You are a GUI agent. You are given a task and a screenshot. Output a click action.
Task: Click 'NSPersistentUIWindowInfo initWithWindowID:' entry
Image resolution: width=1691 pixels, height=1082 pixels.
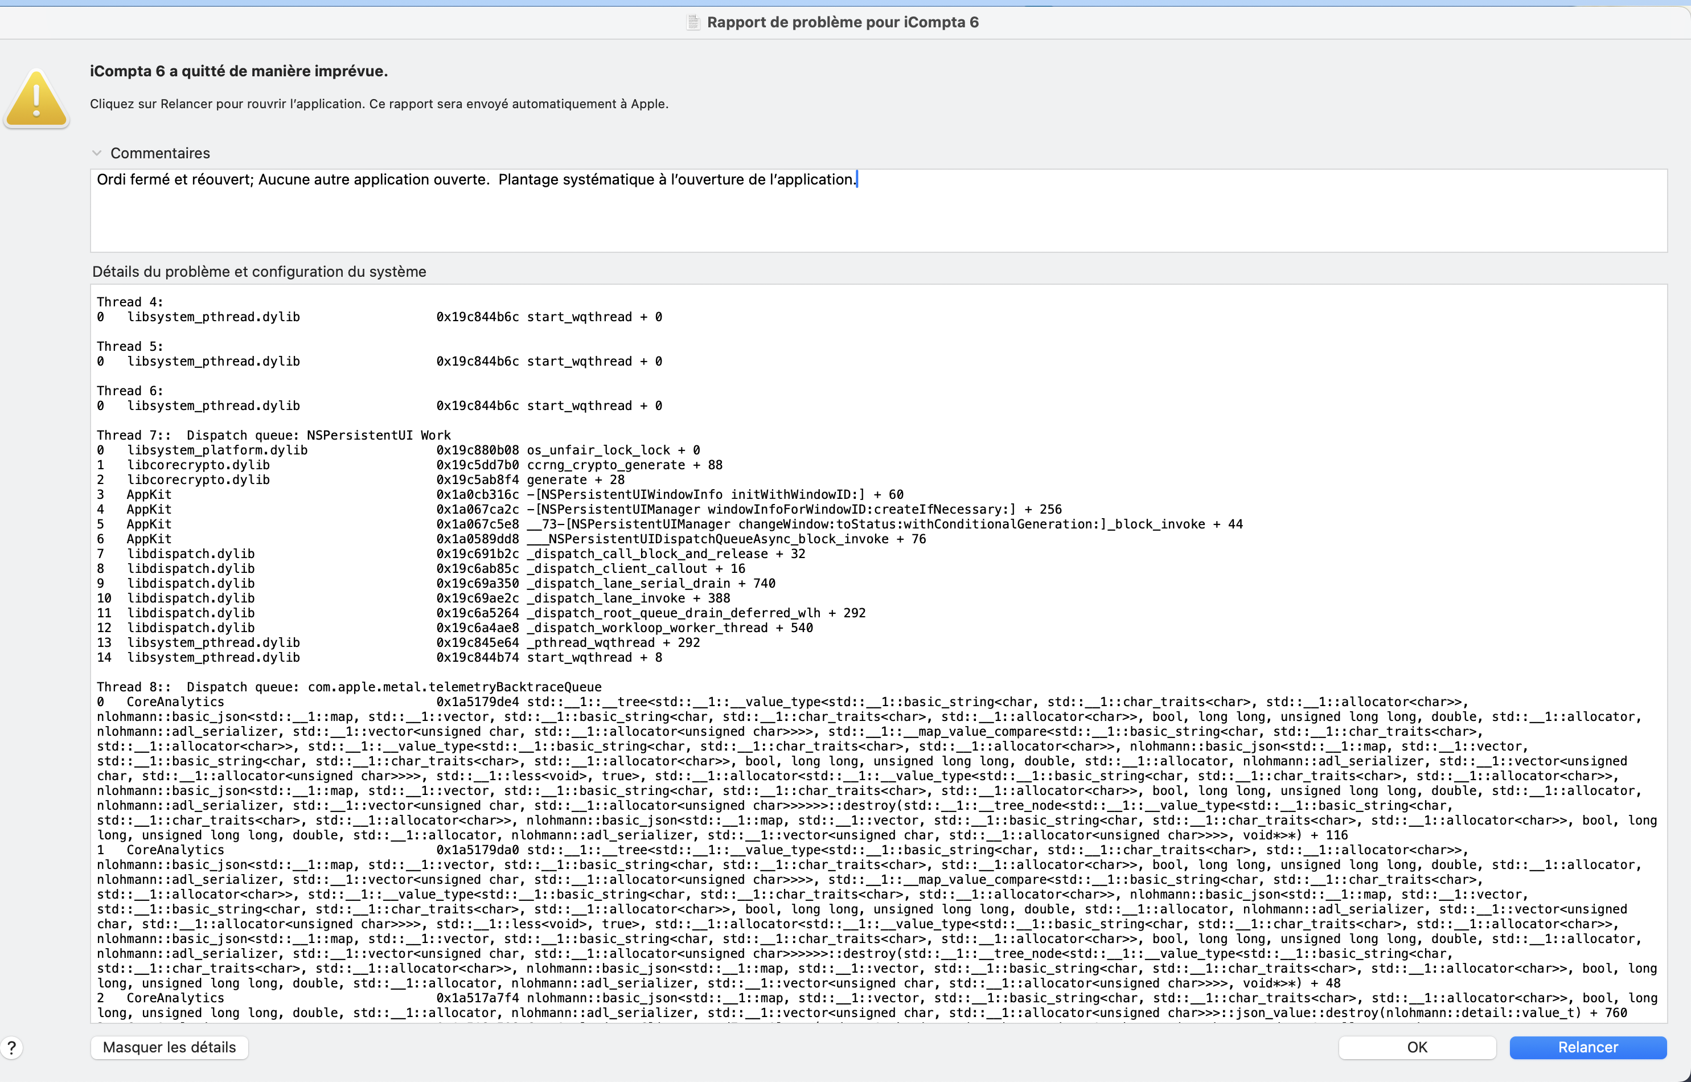click(x=715, y=494)
